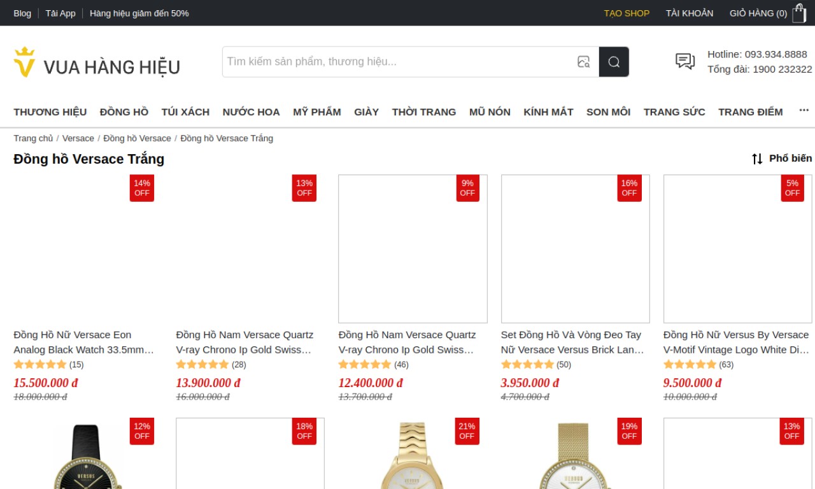Image resolution: width=815 pixels, height=489 pixels.
Task: Click the TẠO SHOP link
Action: (x=627, y=13)
